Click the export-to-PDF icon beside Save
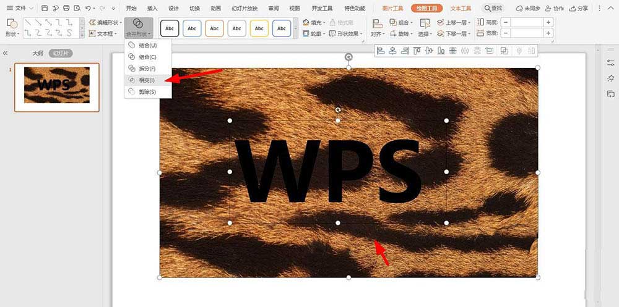Viewport: 619px width, 307px height. [x=56, y=8]
